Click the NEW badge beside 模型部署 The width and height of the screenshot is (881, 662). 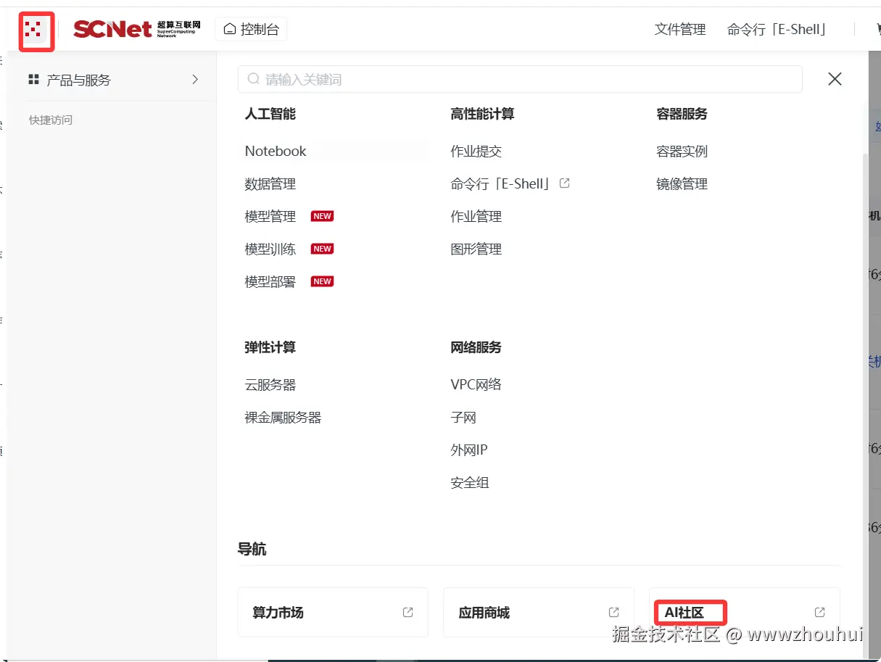coord(322,281)
